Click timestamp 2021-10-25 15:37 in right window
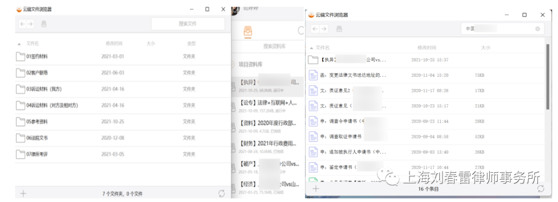 tap(430, 60)
